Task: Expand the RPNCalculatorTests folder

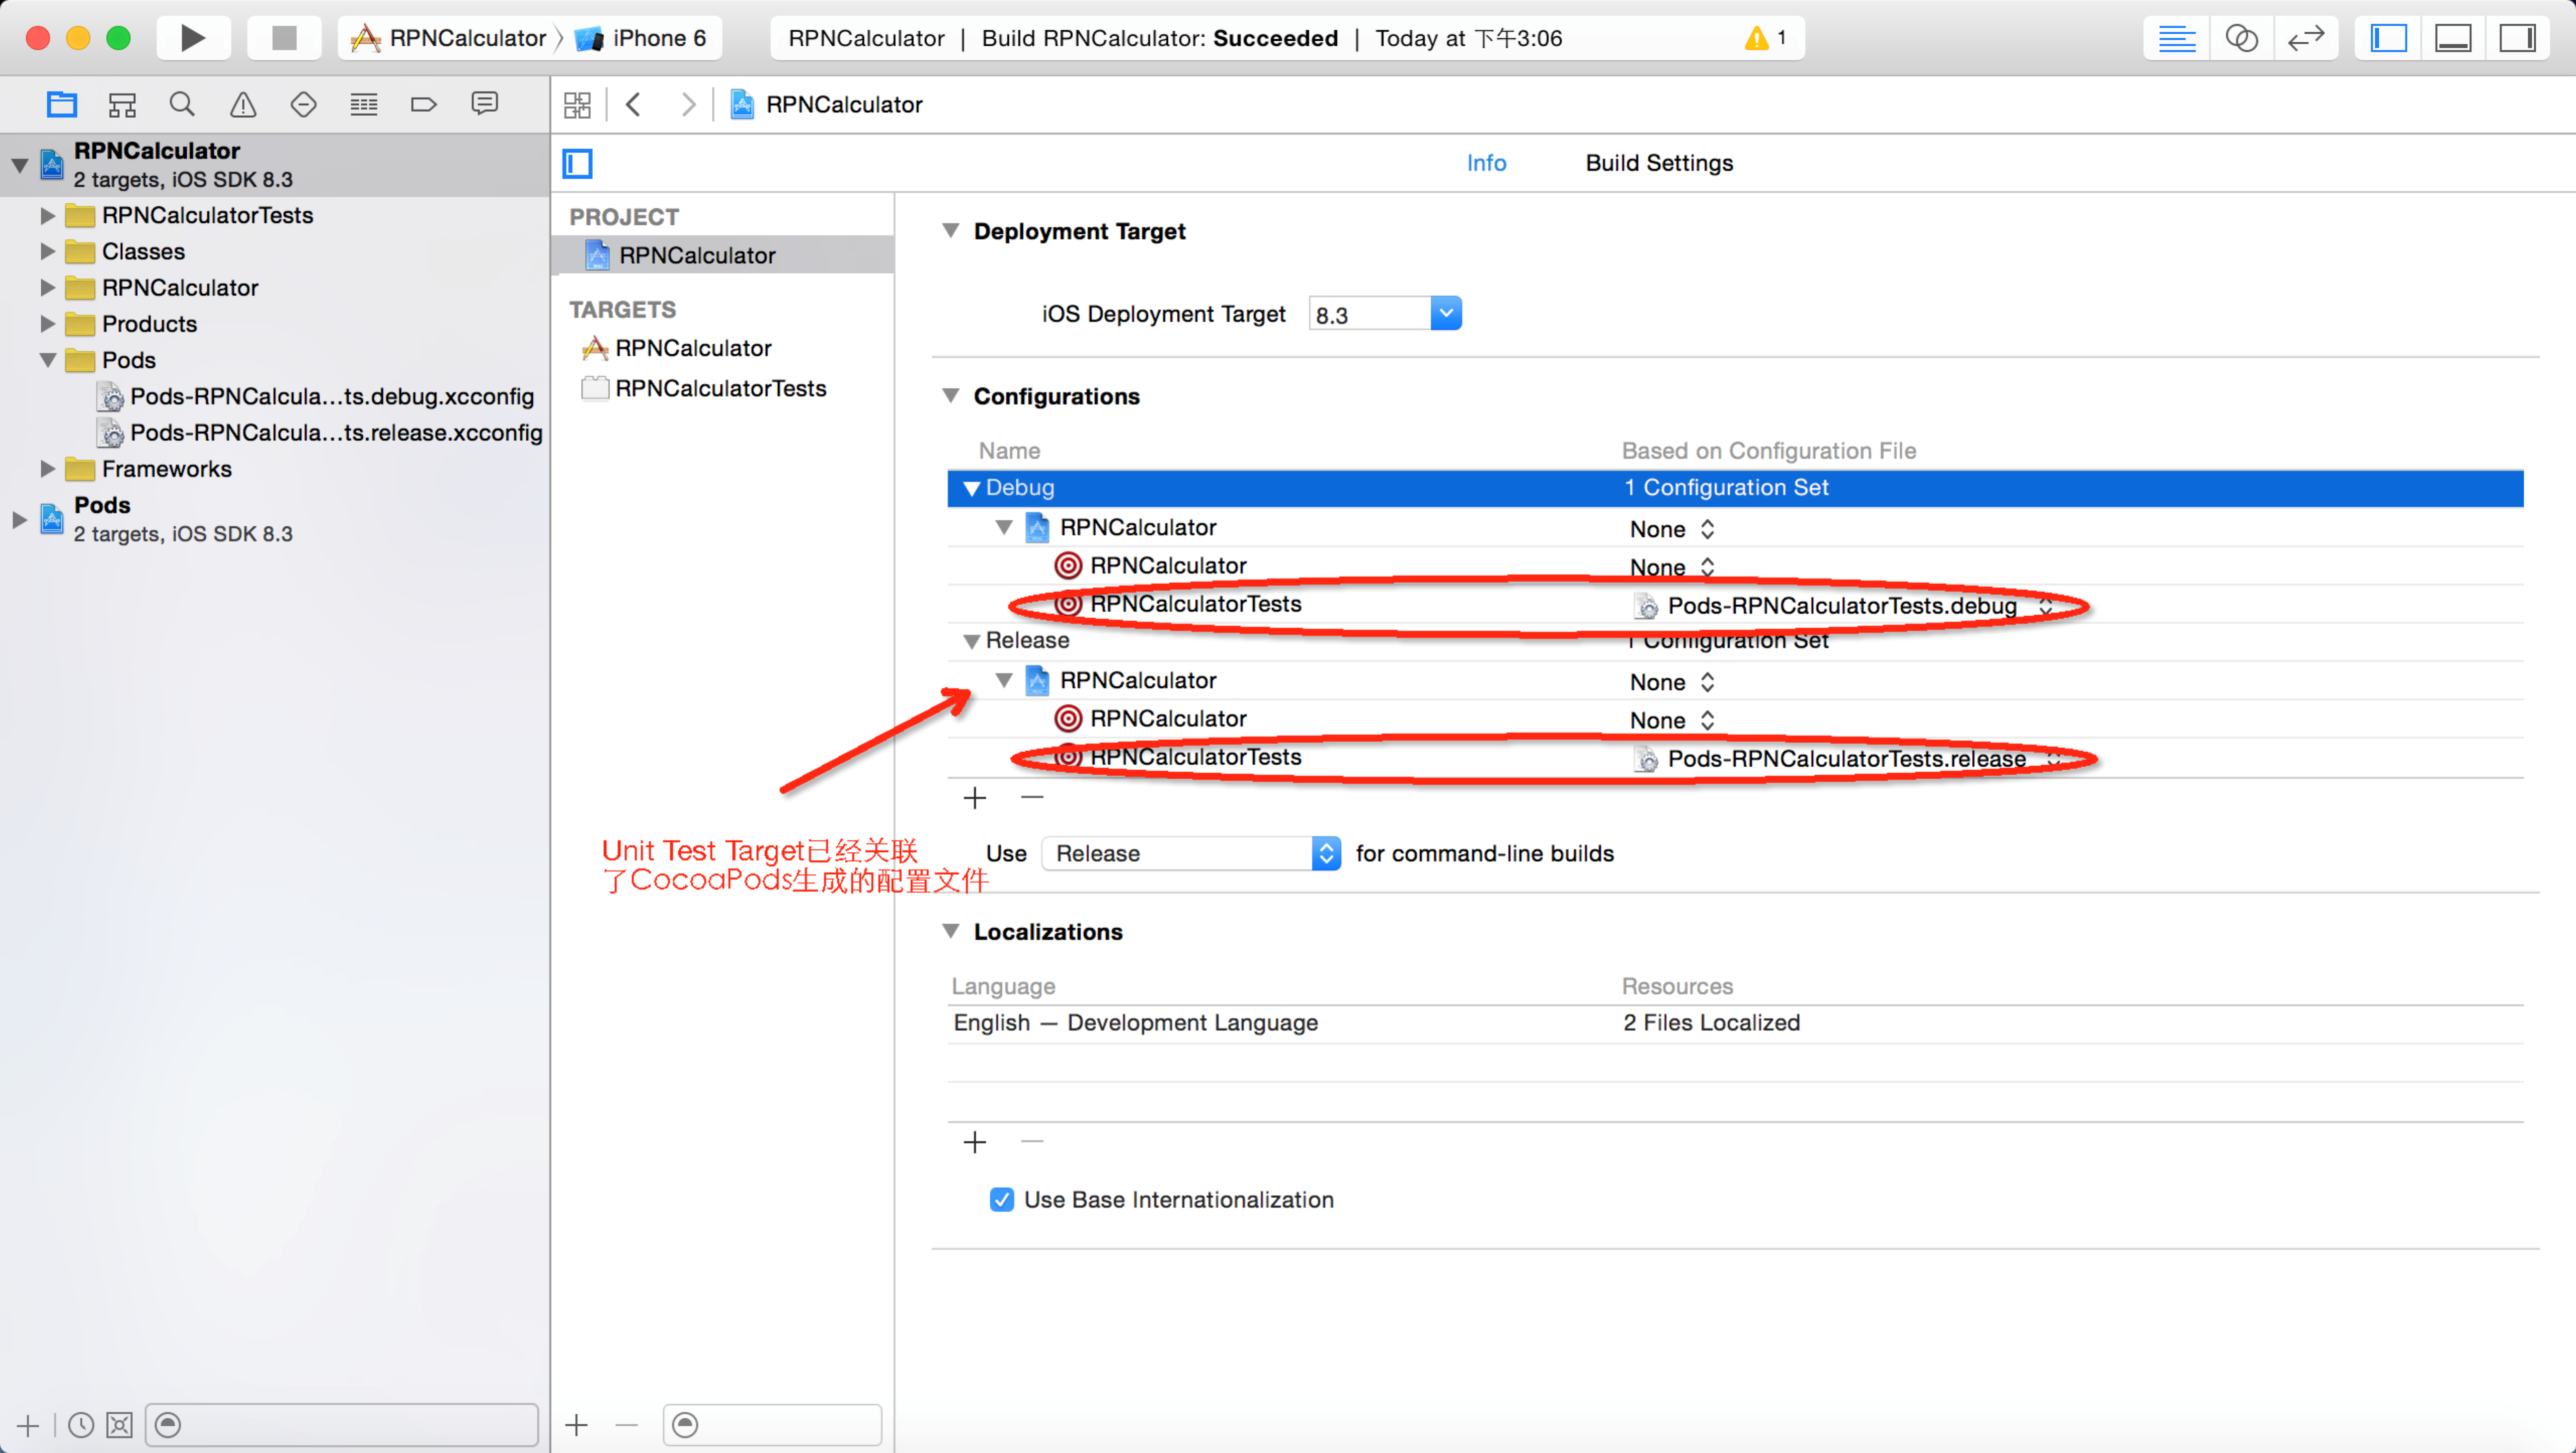Action: click(x=47, y=215)
